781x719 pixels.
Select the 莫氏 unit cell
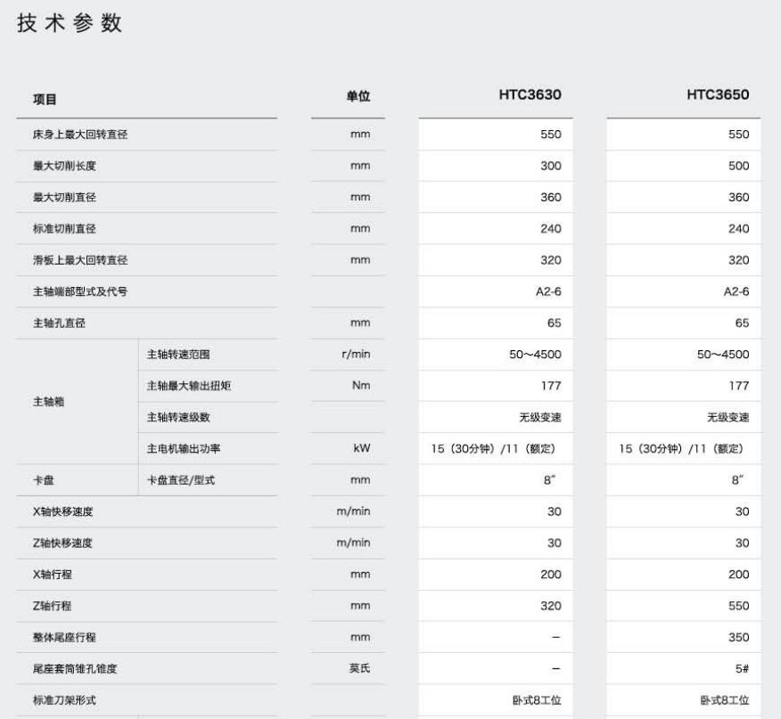coord(359,669)
